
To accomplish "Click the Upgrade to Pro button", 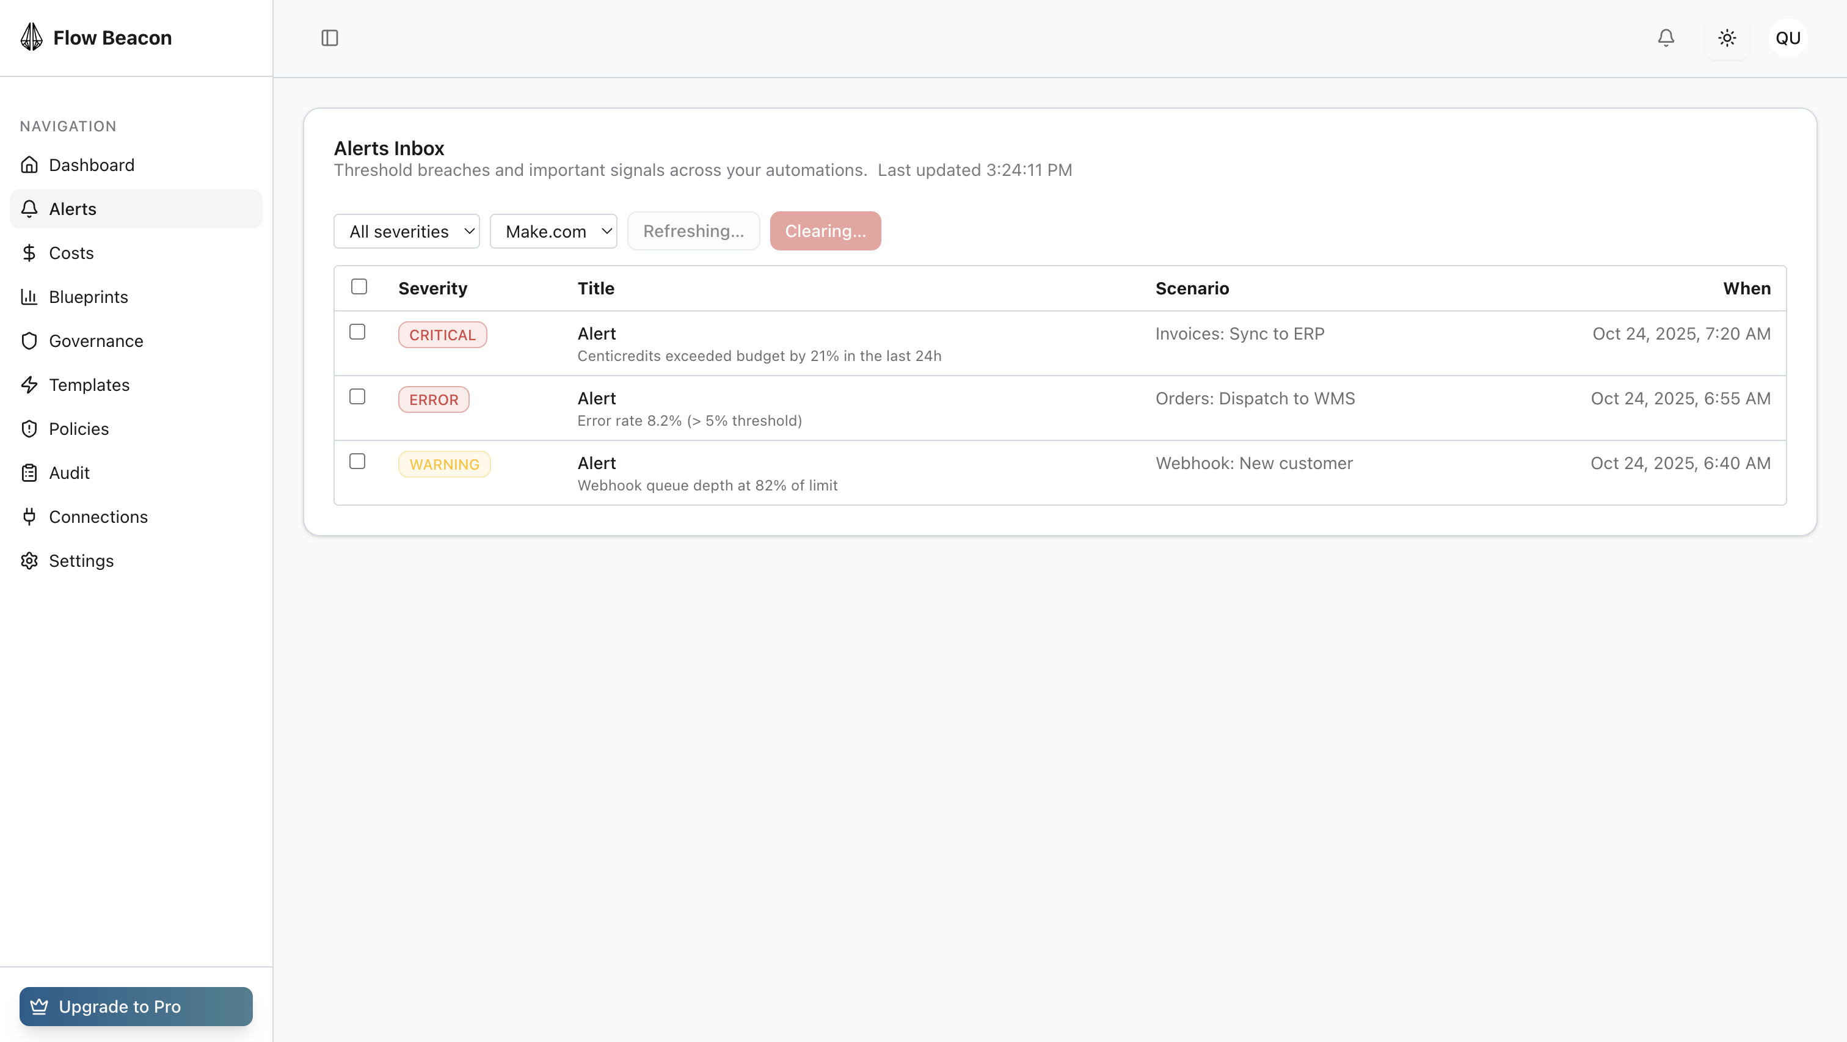I will pos(135,1006).
